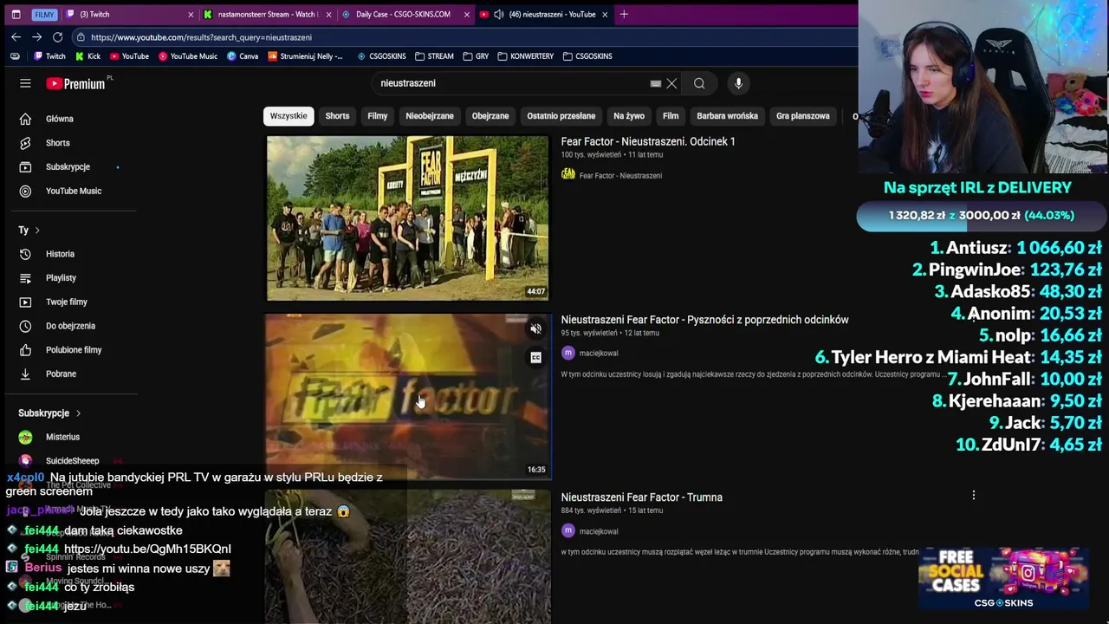1109x624 pixels.
Task: Unmute preview on Pyszności video thumbnail
Action: [x=535, y=329]
